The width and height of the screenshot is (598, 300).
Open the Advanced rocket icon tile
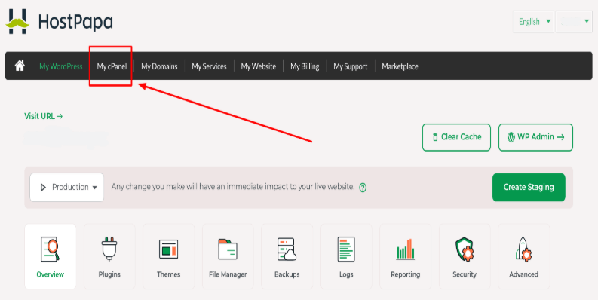(x=523, y=256)
